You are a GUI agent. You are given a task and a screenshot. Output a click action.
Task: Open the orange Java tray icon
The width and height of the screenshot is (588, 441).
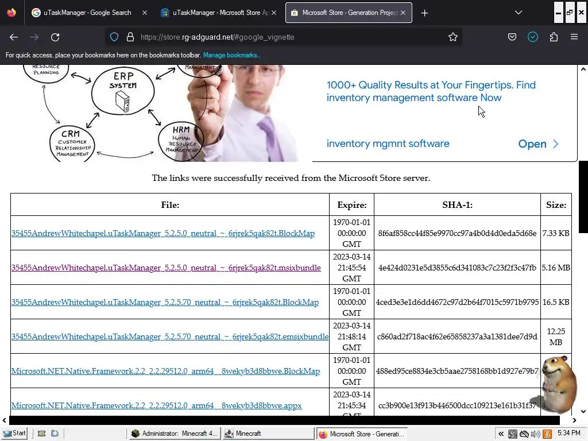547,434
